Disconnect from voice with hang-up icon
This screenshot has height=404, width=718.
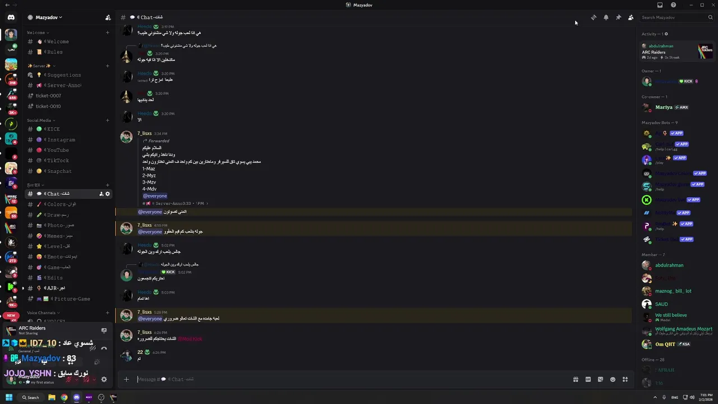104,348
